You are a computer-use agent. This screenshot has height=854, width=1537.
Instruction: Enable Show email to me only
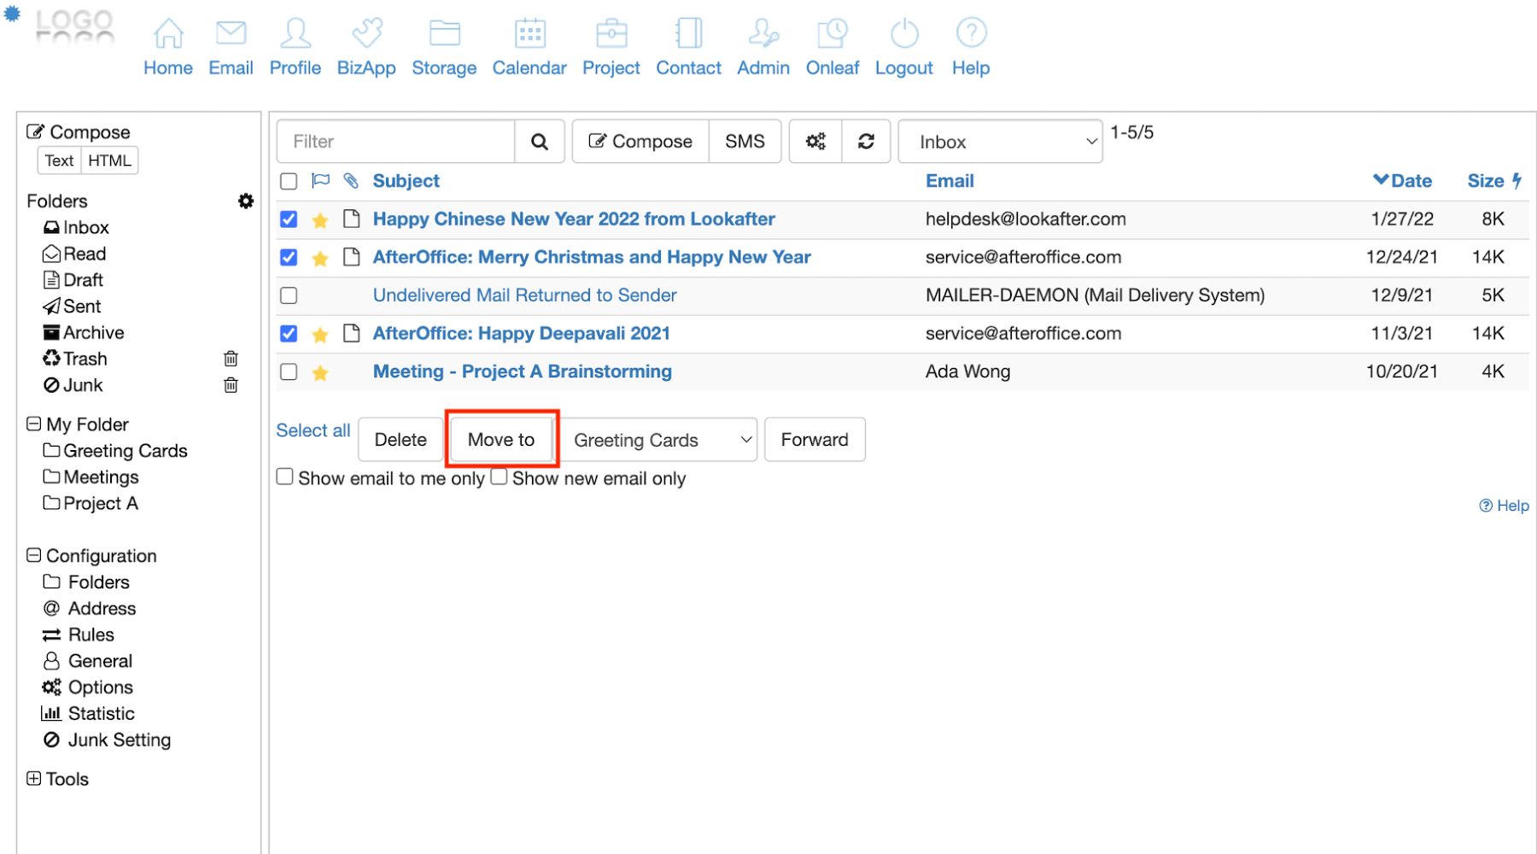(285, 477)
